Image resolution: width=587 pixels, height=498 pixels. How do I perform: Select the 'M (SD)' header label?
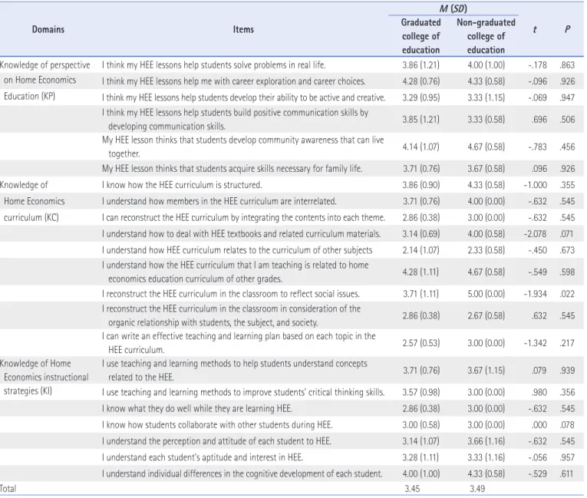click(x=453, y=8)
